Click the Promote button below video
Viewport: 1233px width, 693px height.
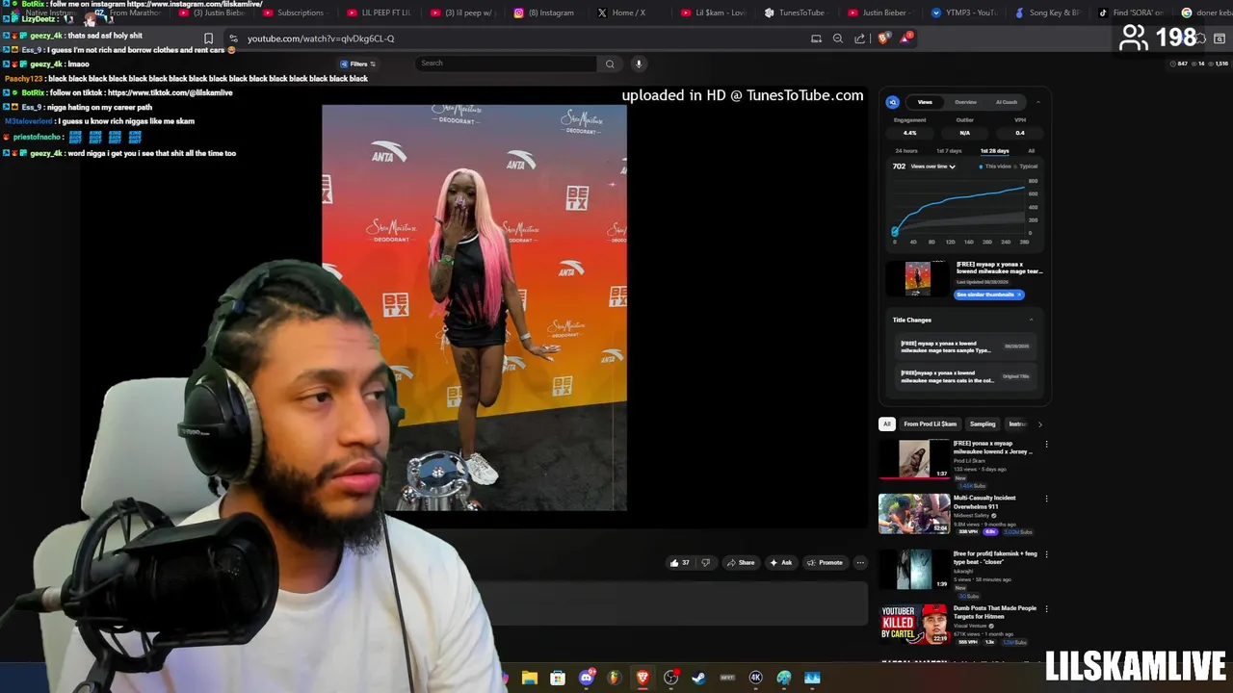[825, 563]
